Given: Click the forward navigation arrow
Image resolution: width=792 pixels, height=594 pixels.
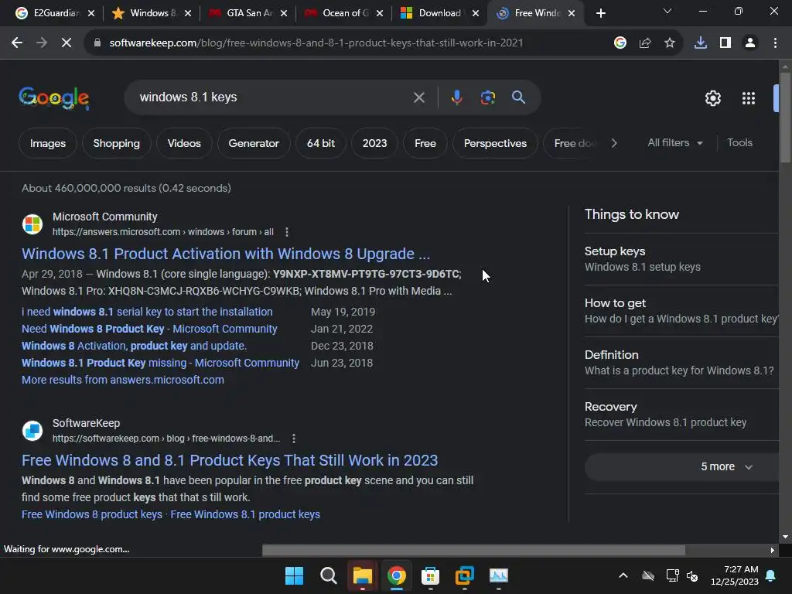Looking at the screenshot, I should 42,43.
